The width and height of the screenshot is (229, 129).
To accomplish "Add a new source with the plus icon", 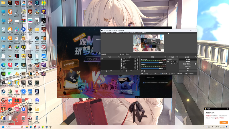I will click(122, 71).
